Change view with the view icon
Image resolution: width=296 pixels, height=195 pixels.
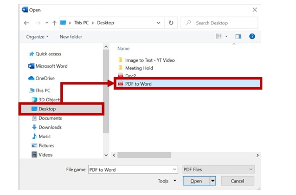click(x=218, y=36)
